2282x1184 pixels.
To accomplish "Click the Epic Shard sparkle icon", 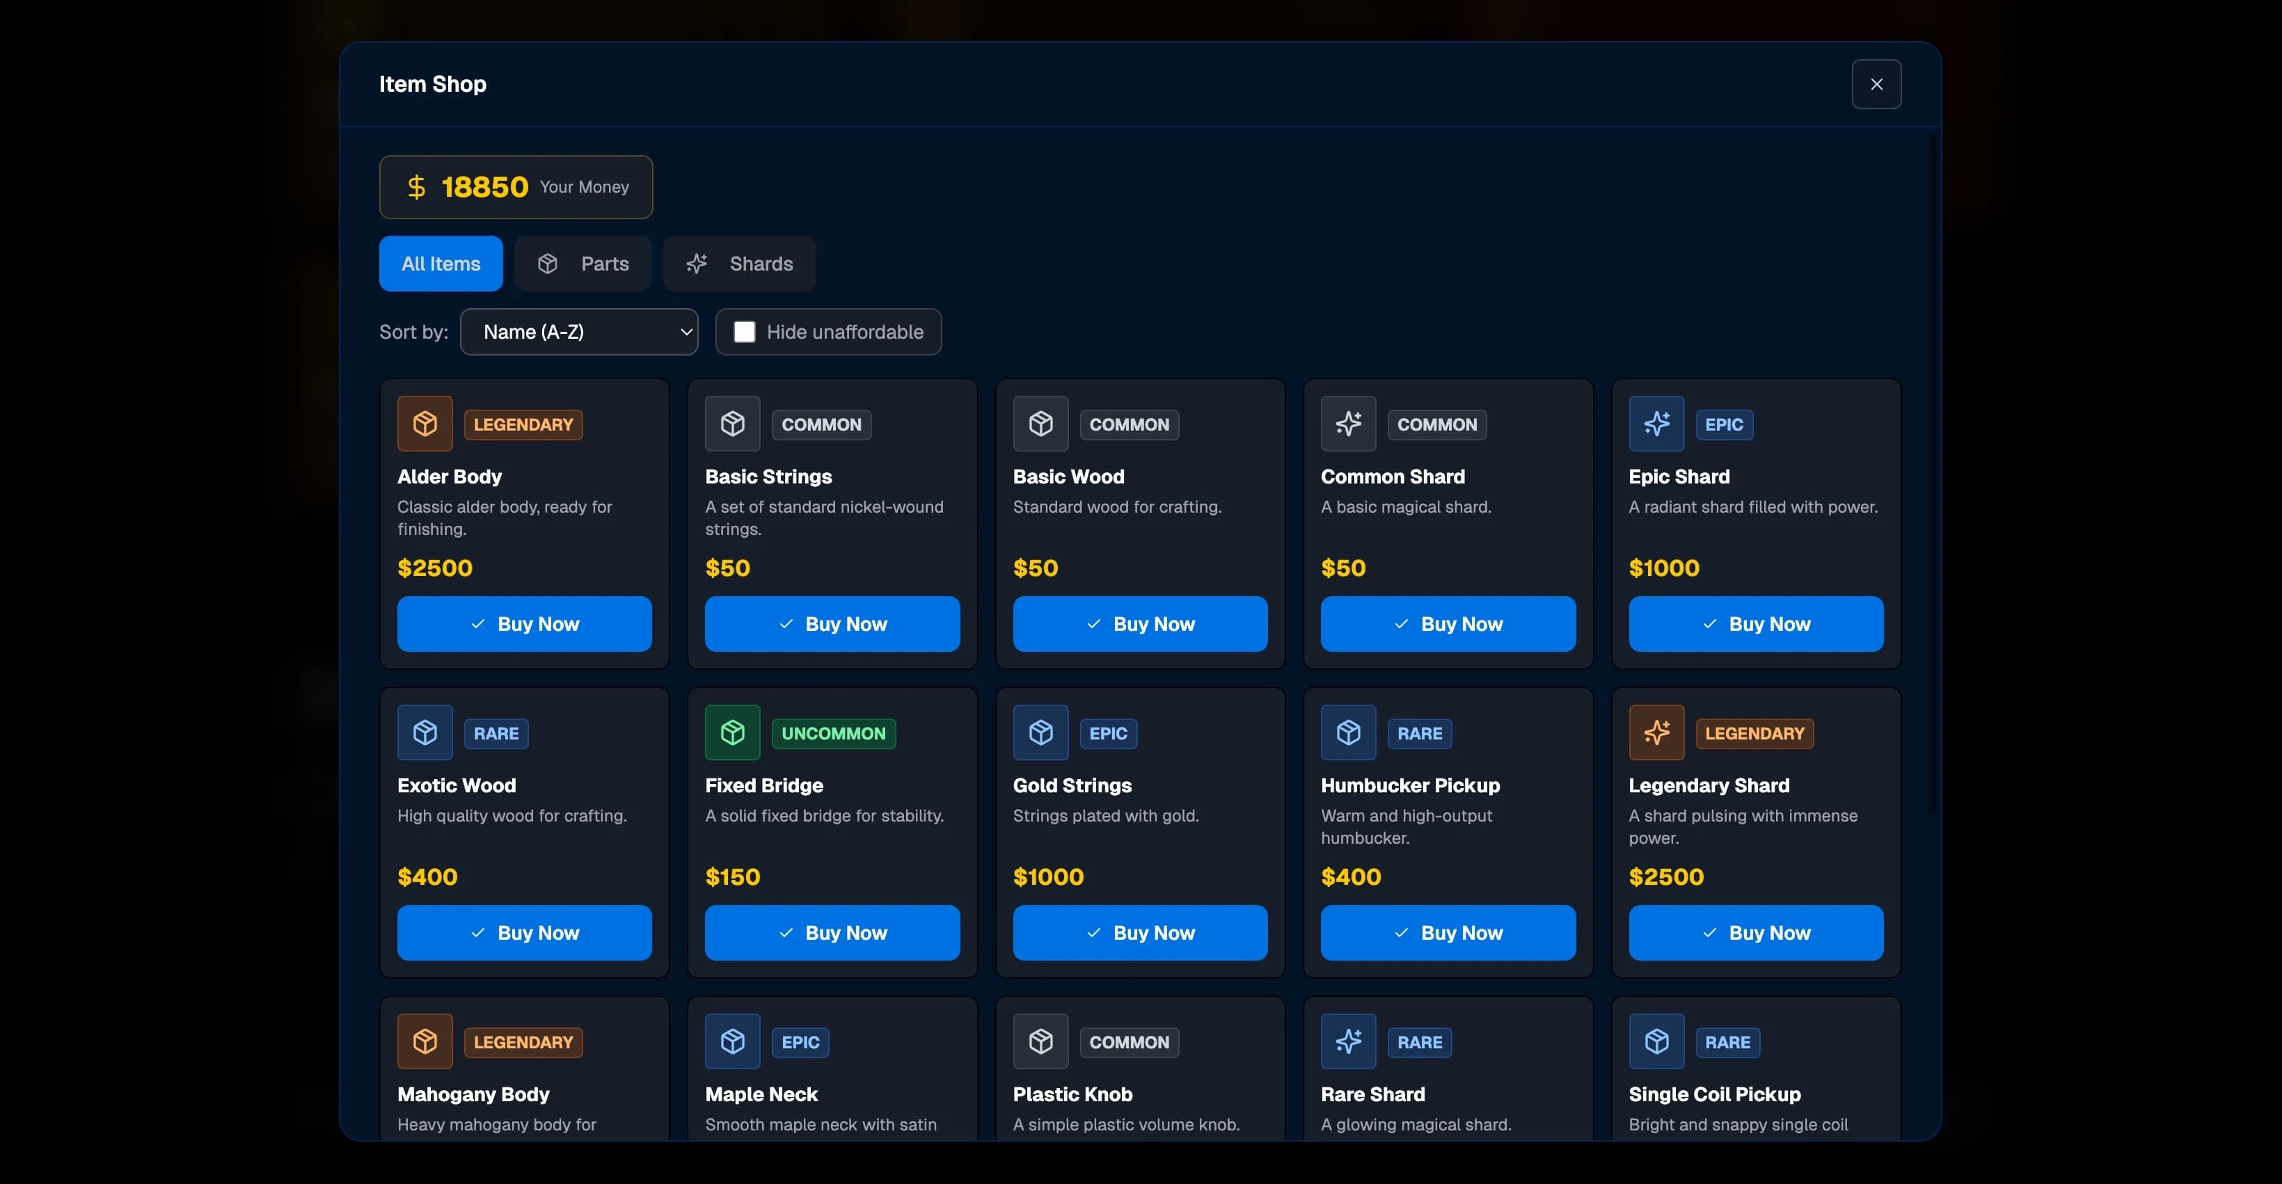I will 1656,424.
